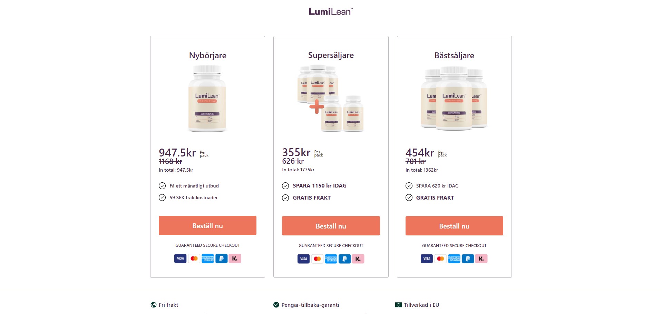Click PayPal icon in Nybörjare card
This screenshot has width=662, height=314.
pyautogui.click(x=221, y=259)
